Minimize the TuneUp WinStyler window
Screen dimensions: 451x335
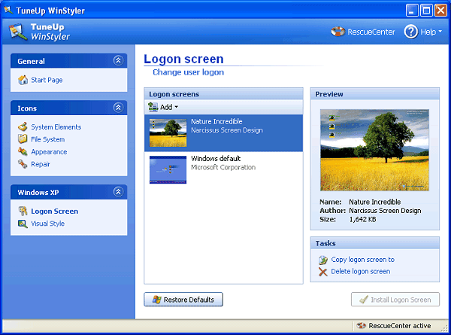point(412,11)
